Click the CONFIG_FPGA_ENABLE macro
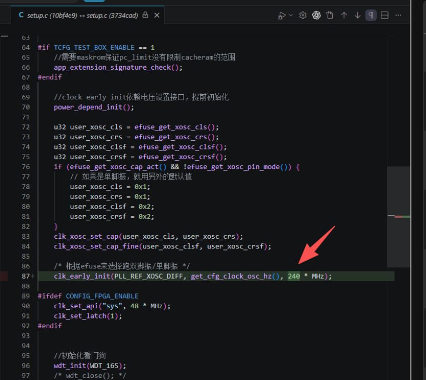Viewport: 426px width, 380px height. [102, 296]
